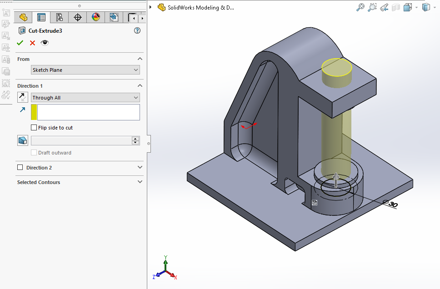Open the Through All end condition dropdown

click(x=85, y=98)
